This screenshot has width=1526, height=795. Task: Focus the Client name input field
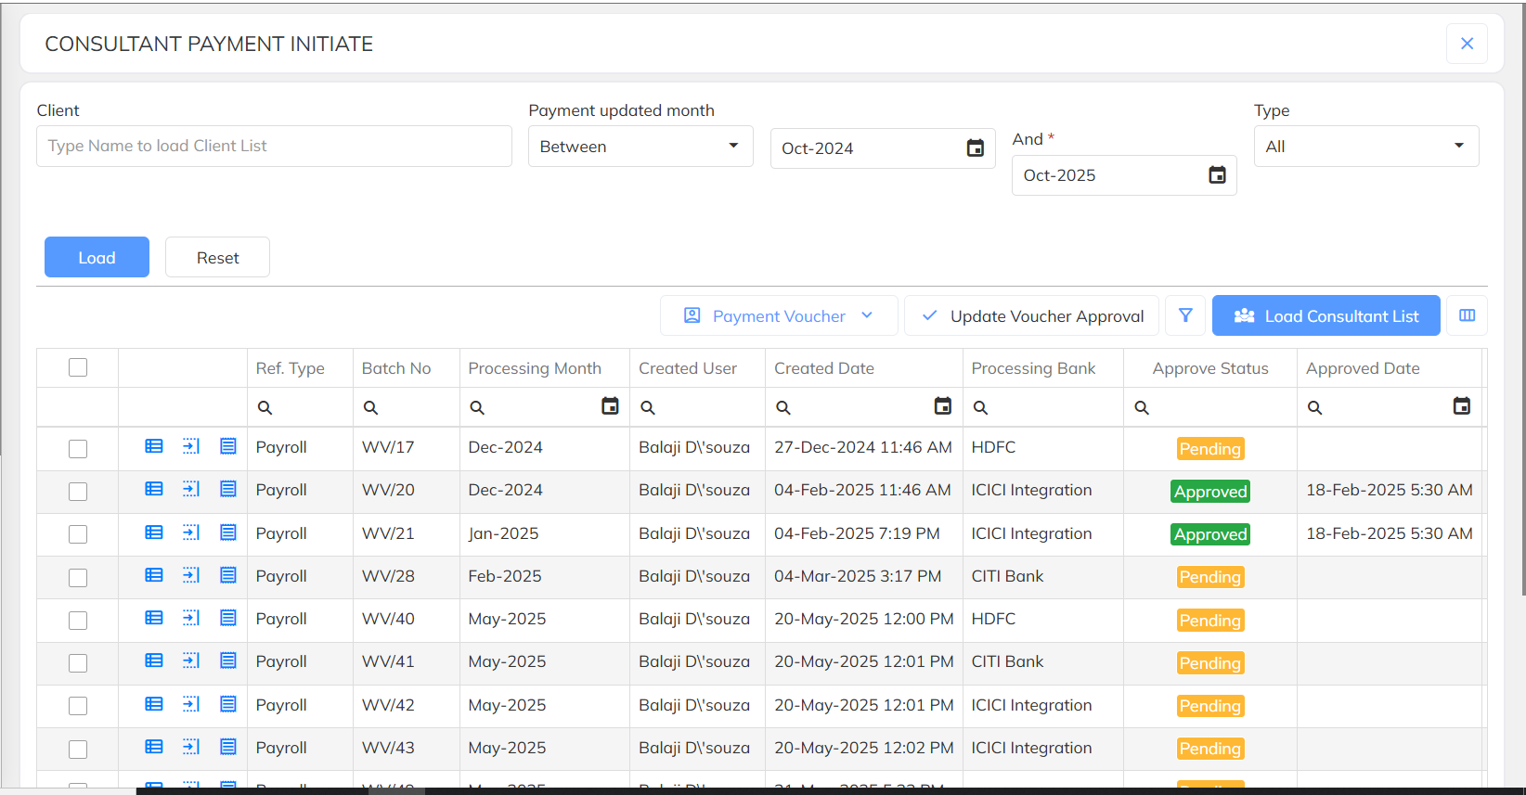[274, 147]
